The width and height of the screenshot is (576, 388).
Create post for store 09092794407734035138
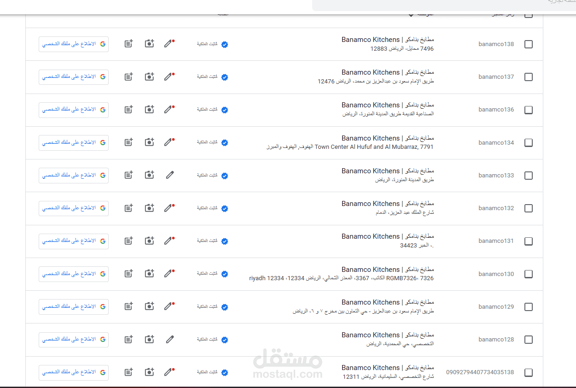[x=128, y=372]
